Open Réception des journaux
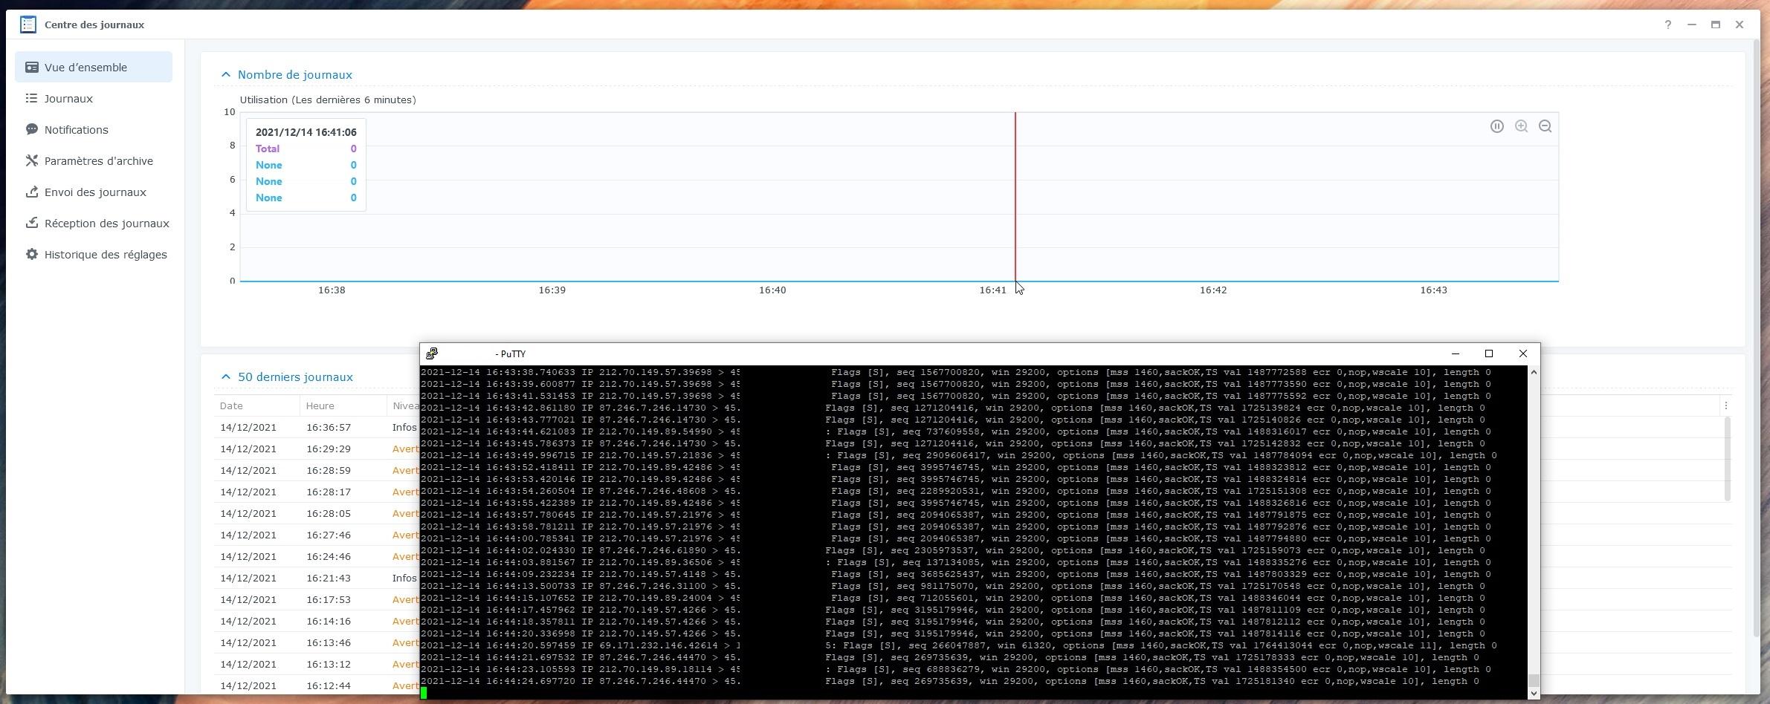 pos(106,224)
